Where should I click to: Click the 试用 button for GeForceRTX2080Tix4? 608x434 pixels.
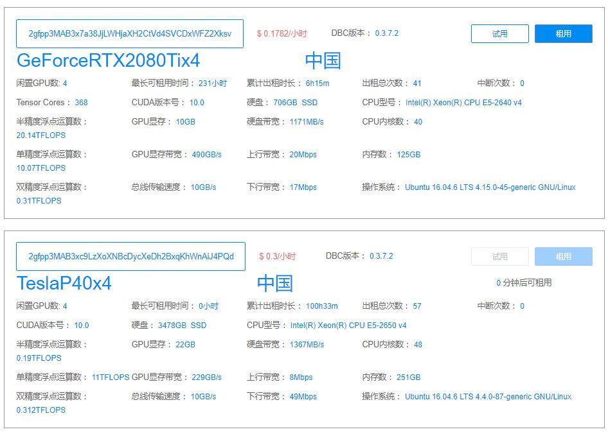[500, 34]
